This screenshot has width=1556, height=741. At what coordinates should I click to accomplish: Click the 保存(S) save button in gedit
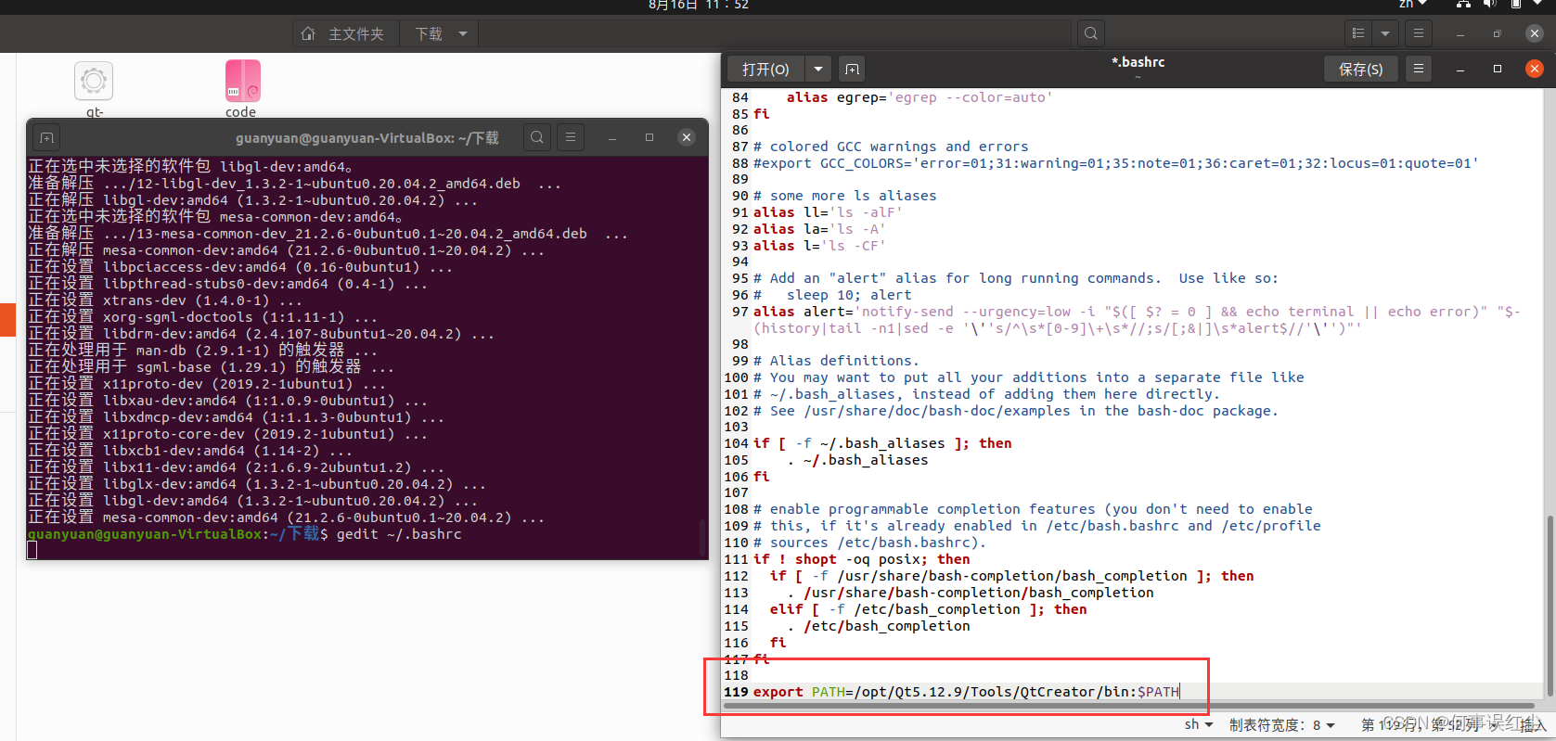[1361, 69]
